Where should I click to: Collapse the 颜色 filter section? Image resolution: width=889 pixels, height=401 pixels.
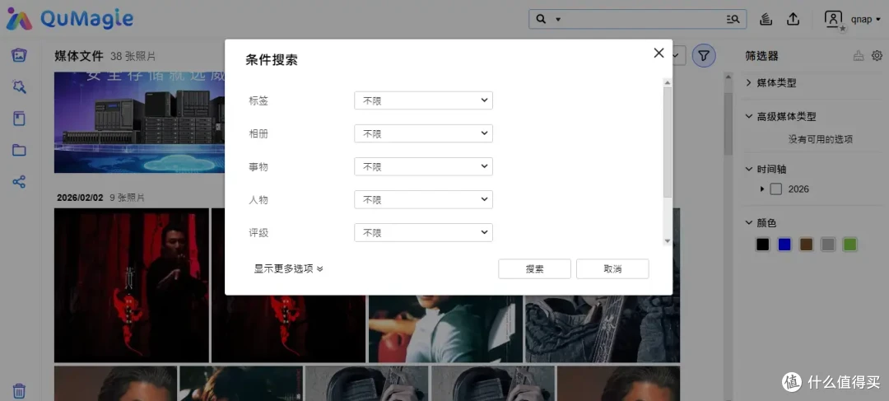pyautogui.click(x=761, y=223)
